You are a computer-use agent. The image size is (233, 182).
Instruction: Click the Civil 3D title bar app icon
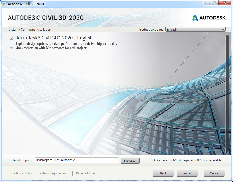click(x=4, y=4)
